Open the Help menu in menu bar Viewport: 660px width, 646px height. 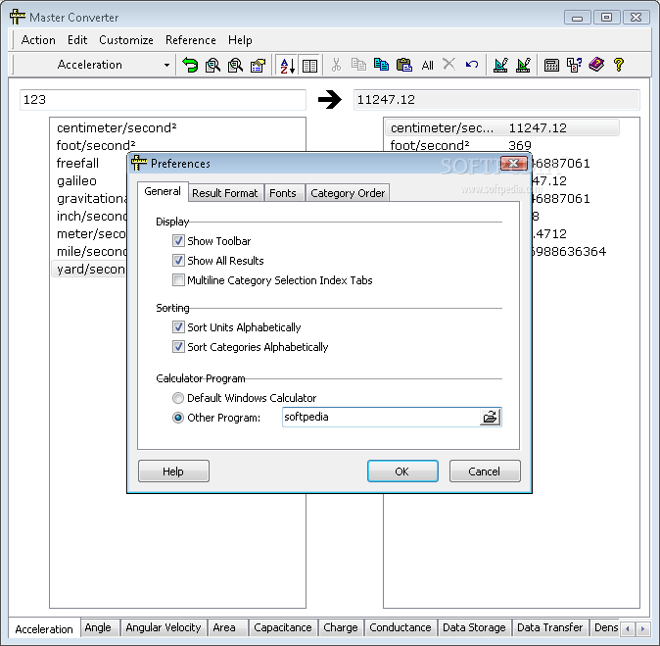[240, 40]
